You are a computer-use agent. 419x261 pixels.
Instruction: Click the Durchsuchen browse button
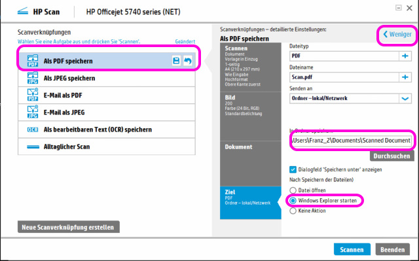click(392, 156)
